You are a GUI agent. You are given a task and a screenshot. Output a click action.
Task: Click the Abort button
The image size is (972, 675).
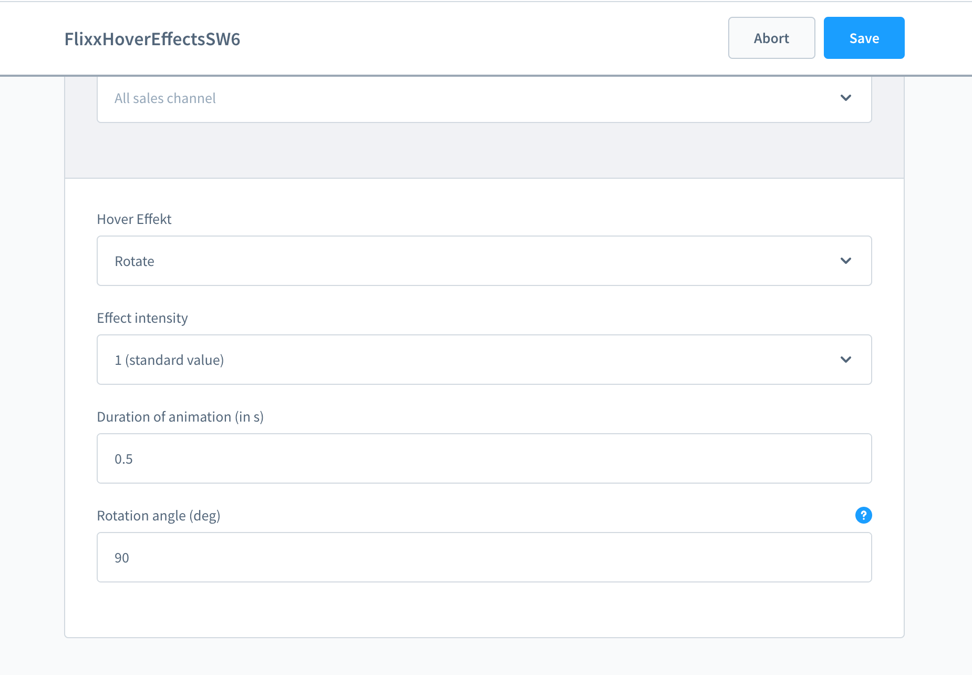pos(771,38)
